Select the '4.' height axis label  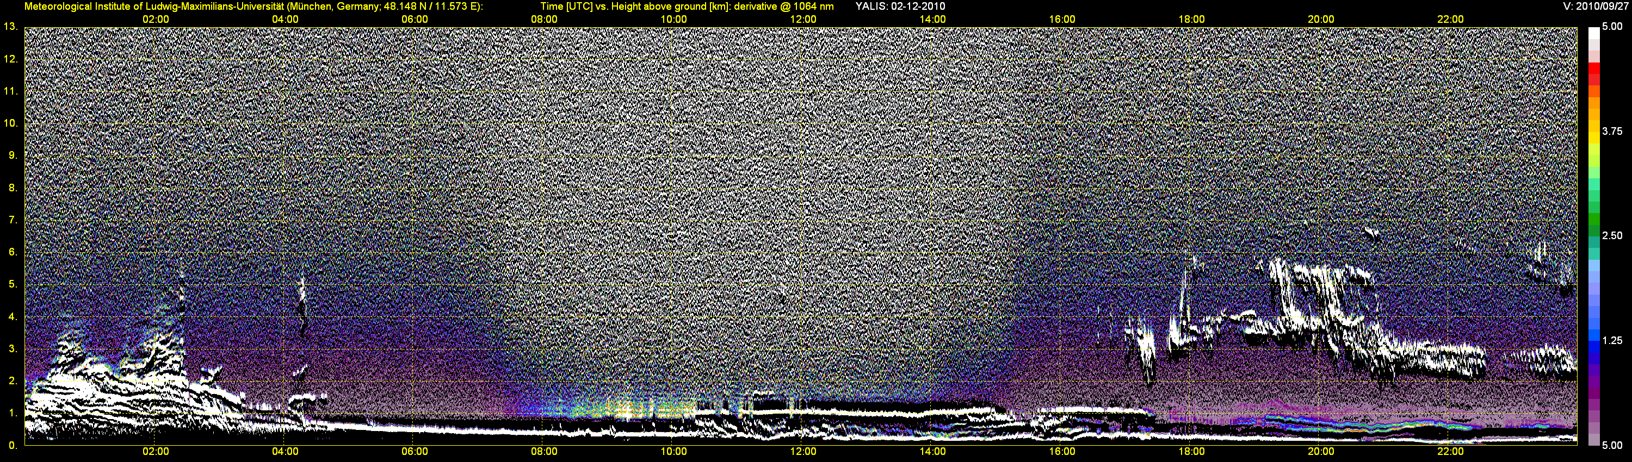tap(13, 316)
